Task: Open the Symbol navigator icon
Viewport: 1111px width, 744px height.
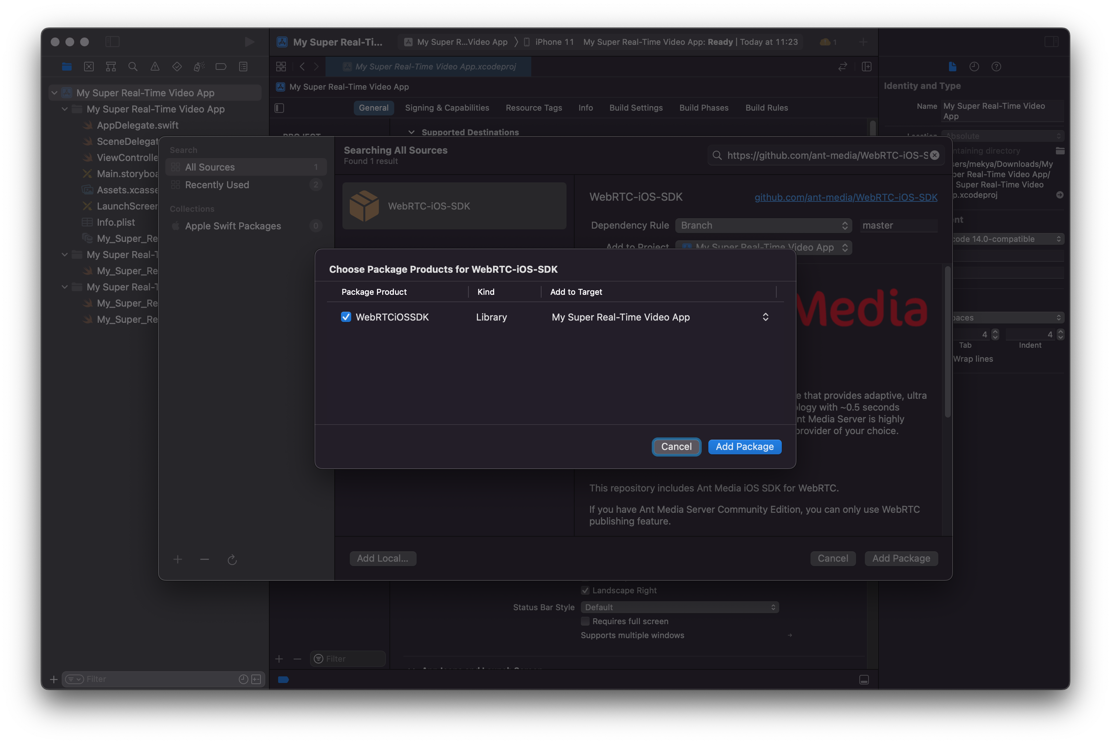Action: 111,67
